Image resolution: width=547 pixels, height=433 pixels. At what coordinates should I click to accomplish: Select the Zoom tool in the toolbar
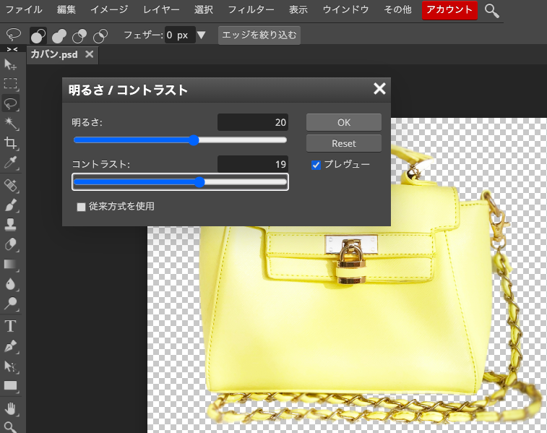pos(10,427)
